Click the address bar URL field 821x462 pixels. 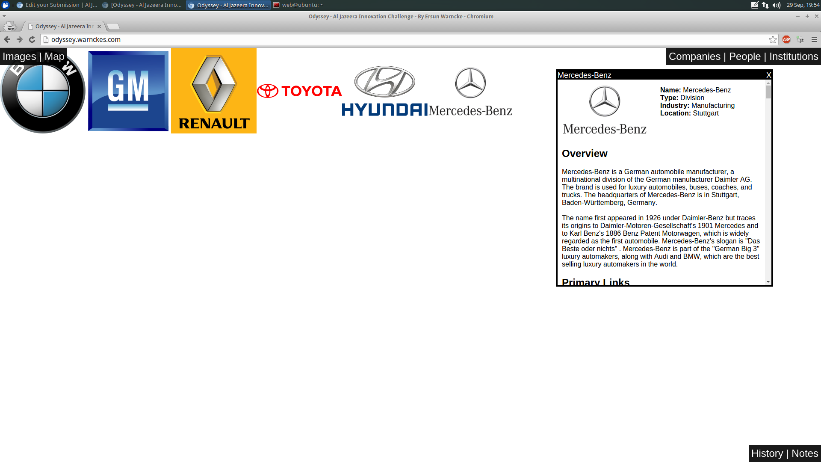pyautogui.click(x=385, y=39)
